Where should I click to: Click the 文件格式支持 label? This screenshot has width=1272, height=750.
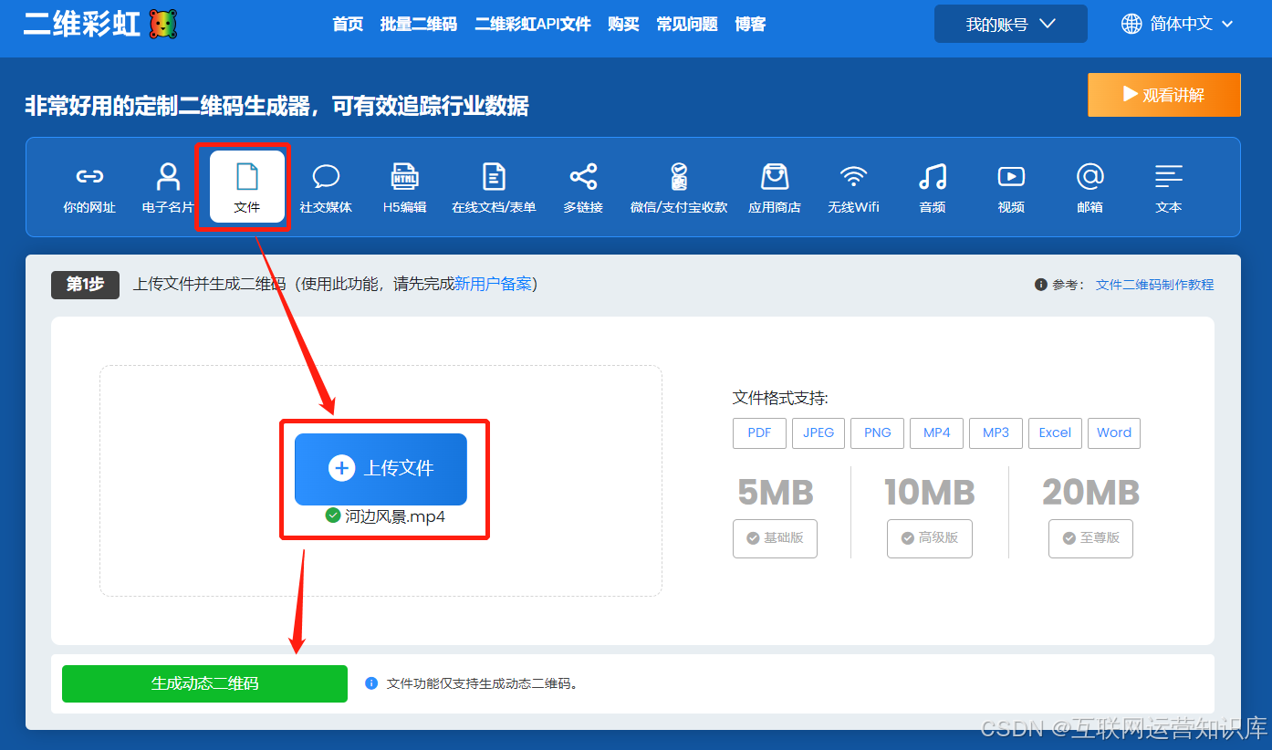pyautogui.click(x=780, y=398)
